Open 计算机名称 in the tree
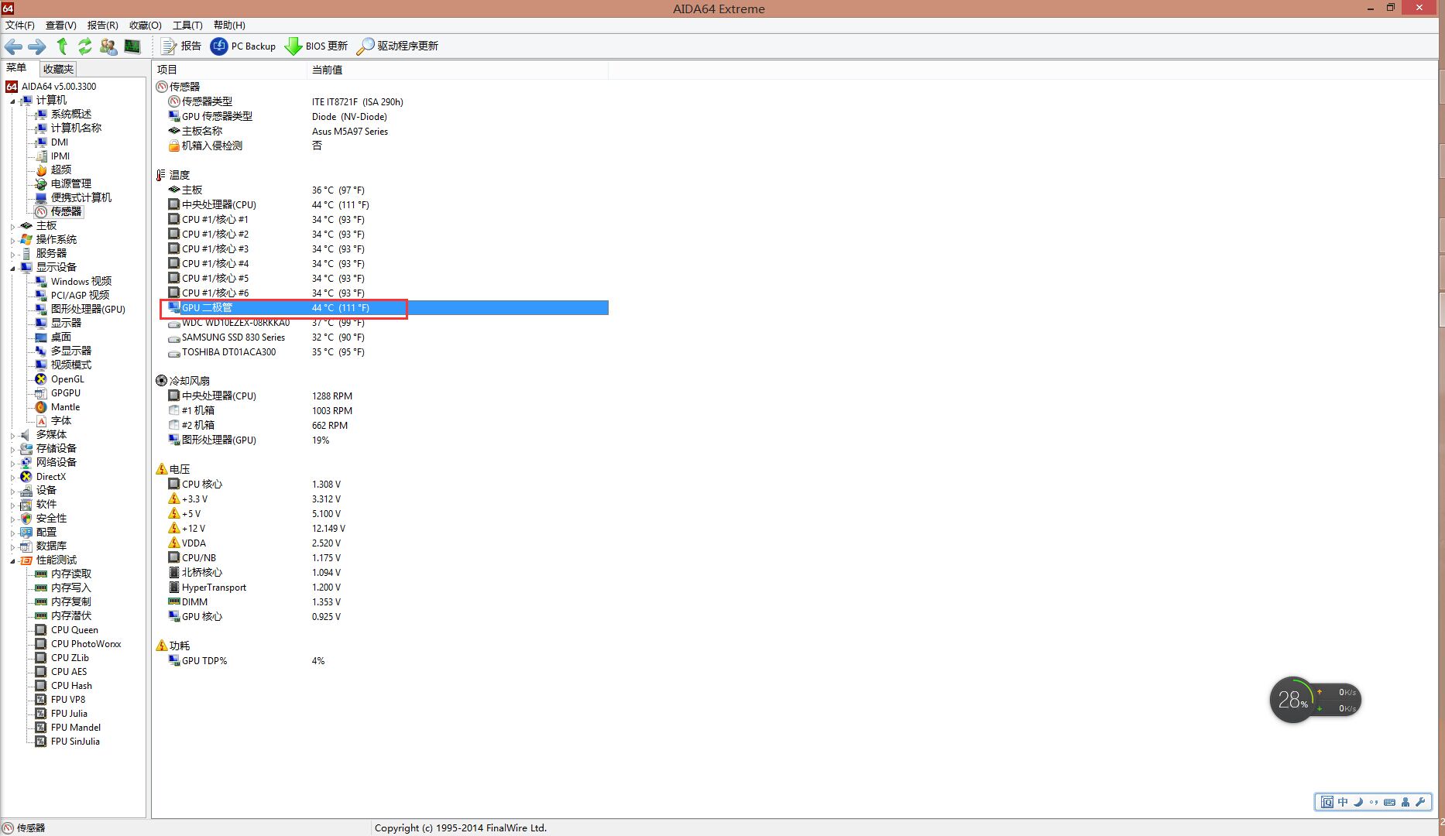The width and height of the screenshot is (1445, 836). (76, 128)
